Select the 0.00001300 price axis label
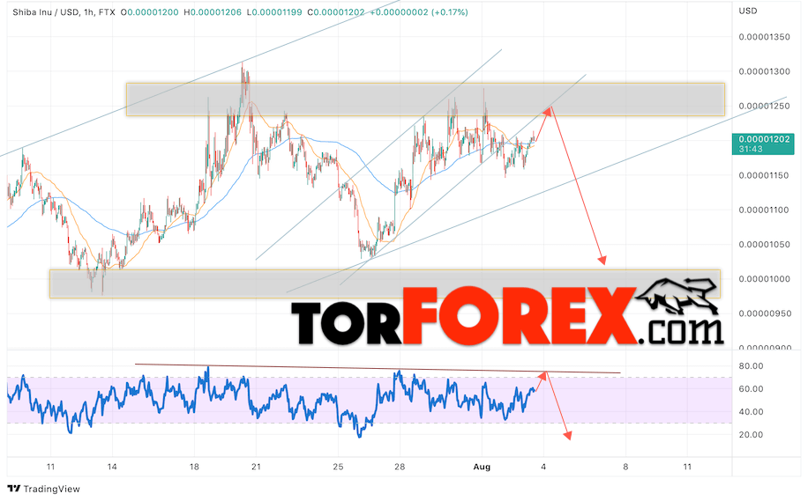Viewport: 808px width, 501px height. pos(764,71)
